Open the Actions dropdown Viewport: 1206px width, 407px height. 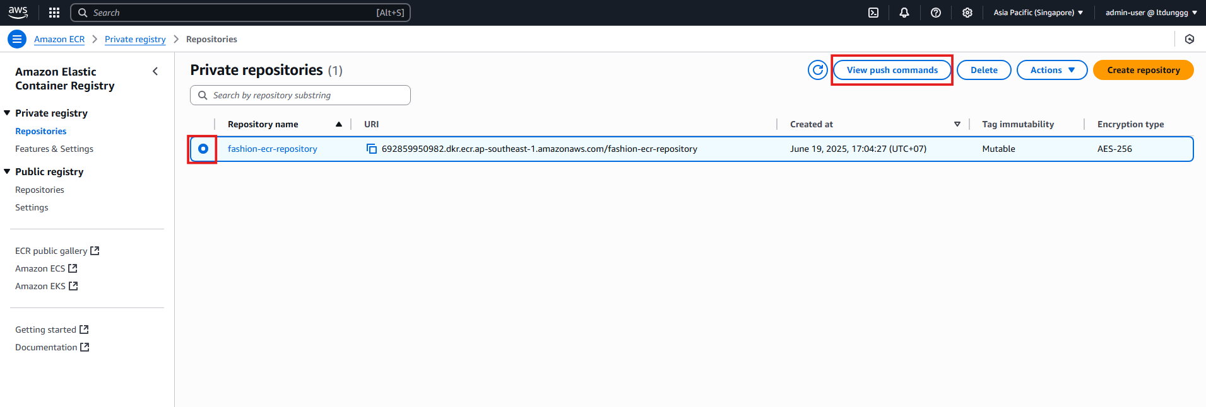point(1052,70)
